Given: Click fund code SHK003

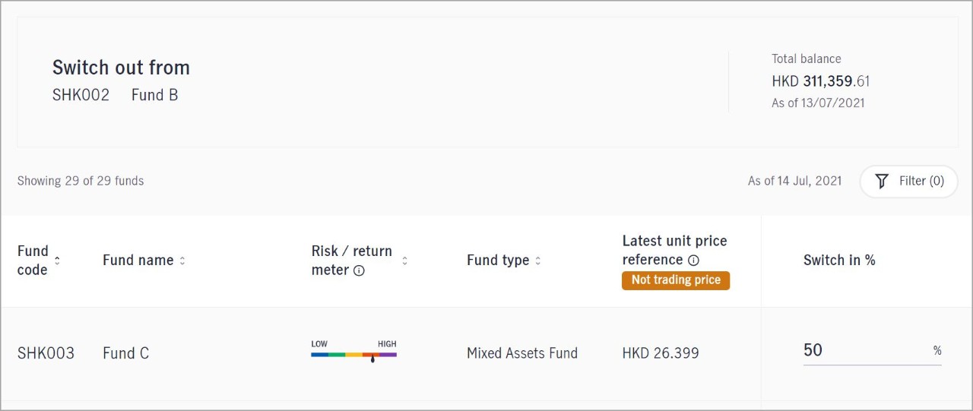Looking at the screenshot, I should coord(46,353).
